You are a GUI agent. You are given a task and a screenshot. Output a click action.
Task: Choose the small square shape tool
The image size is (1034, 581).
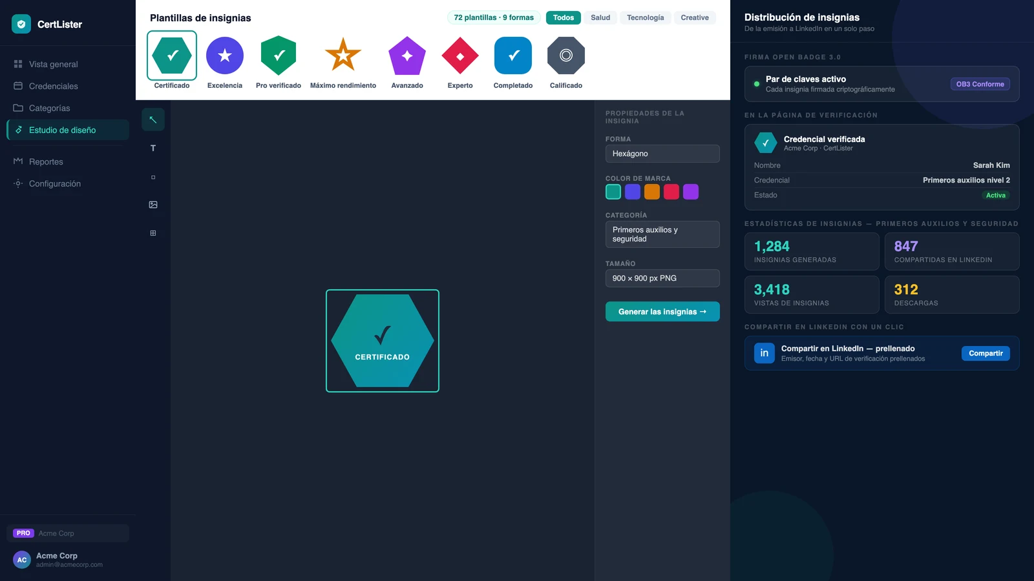[153, 177]
